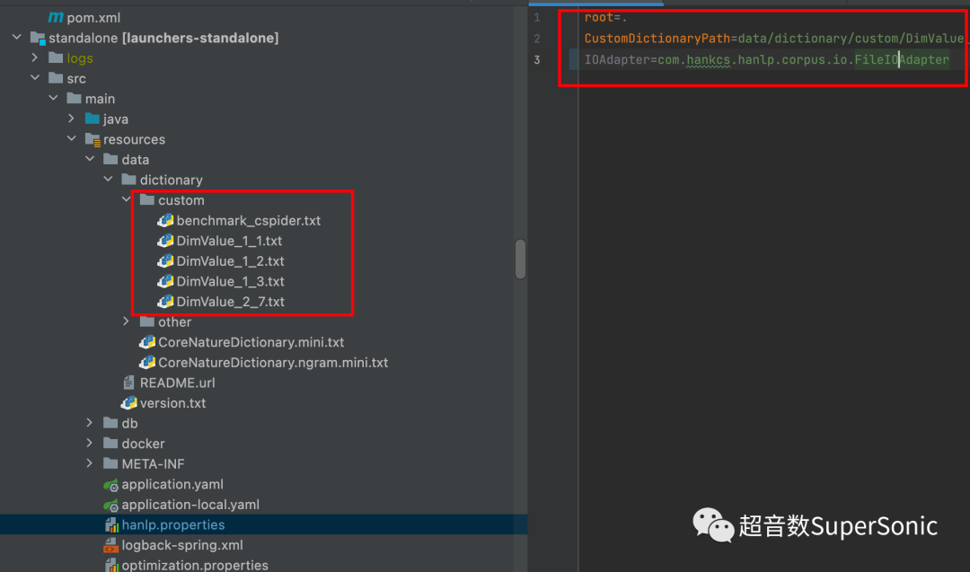Viewport: 970px width, 572px height.
Task: Expand the db folder
Action: (x=90, y=423)
